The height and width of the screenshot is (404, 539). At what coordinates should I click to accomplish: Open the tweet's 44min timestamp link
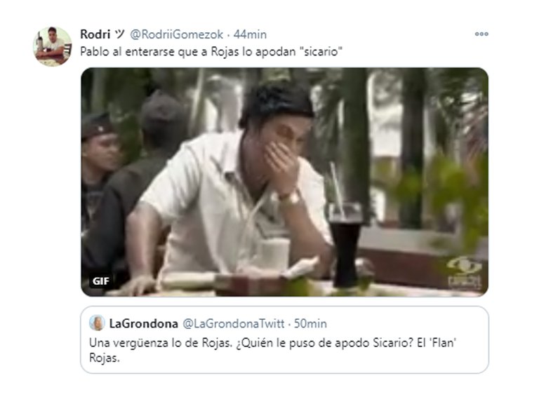click(x=250, y=34)
